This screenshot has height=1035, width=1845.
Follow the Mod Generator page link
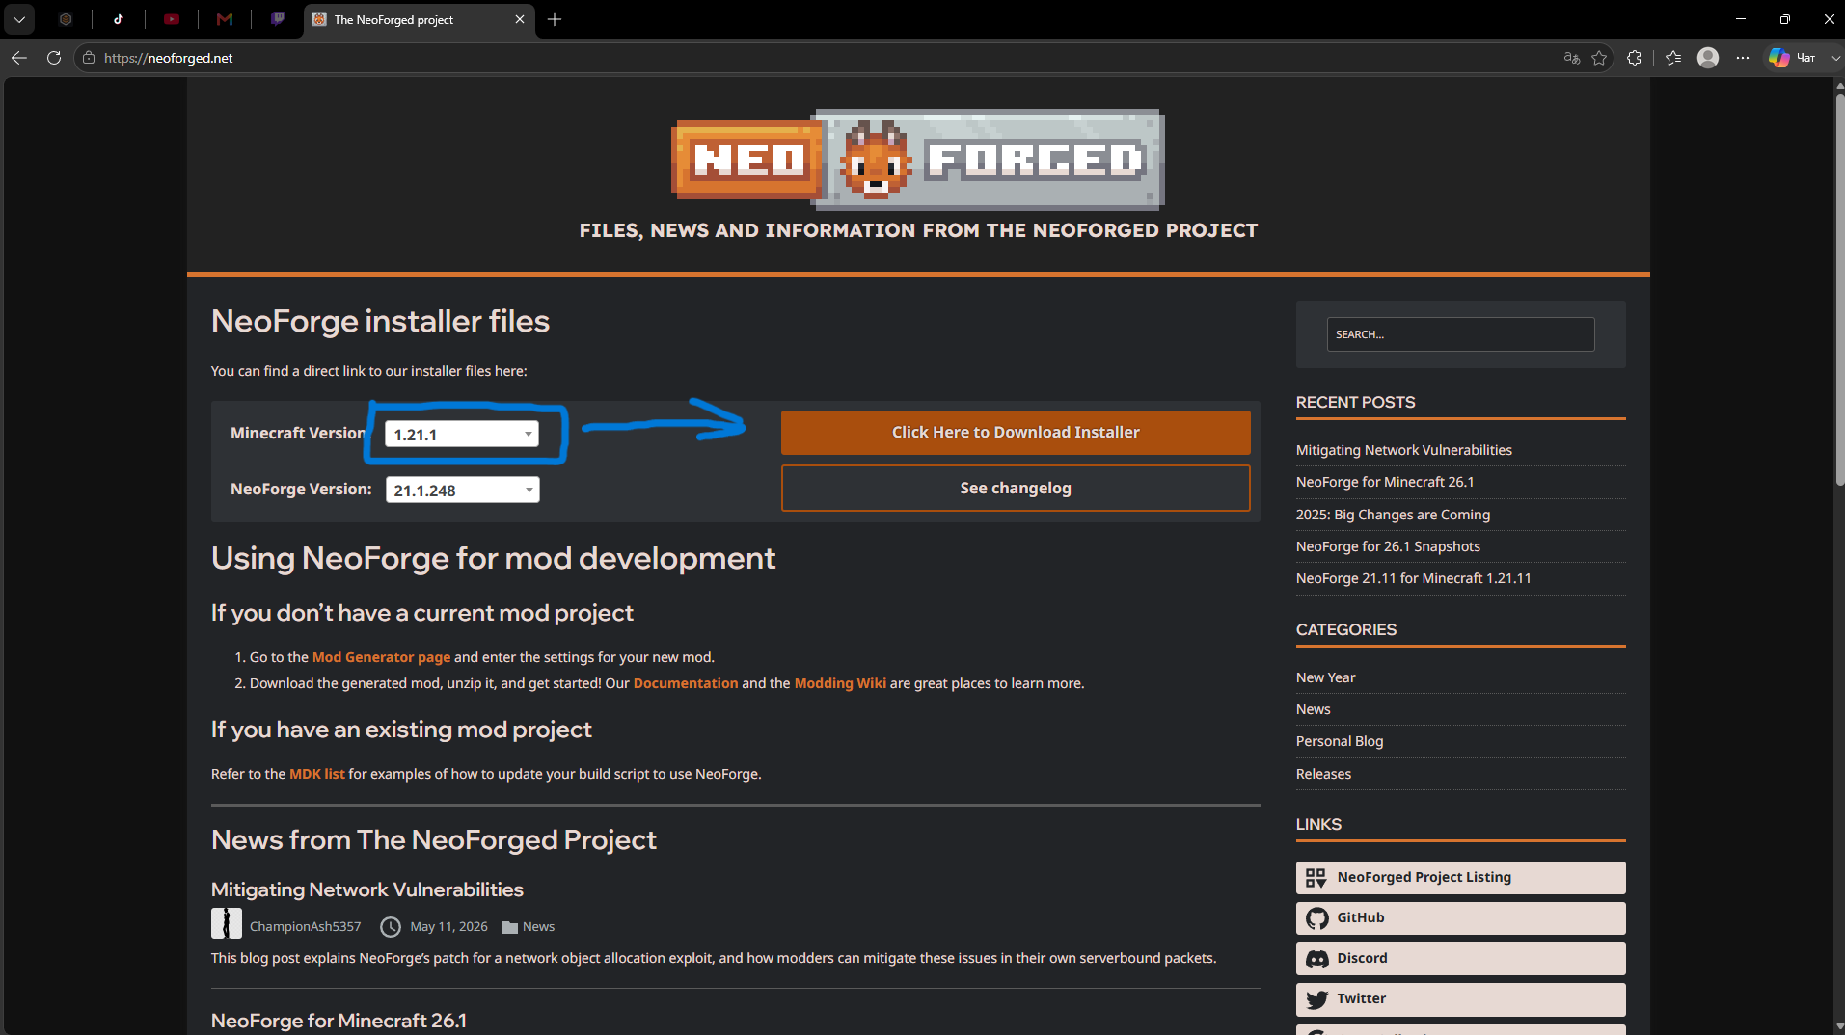(x=381, y=657)
